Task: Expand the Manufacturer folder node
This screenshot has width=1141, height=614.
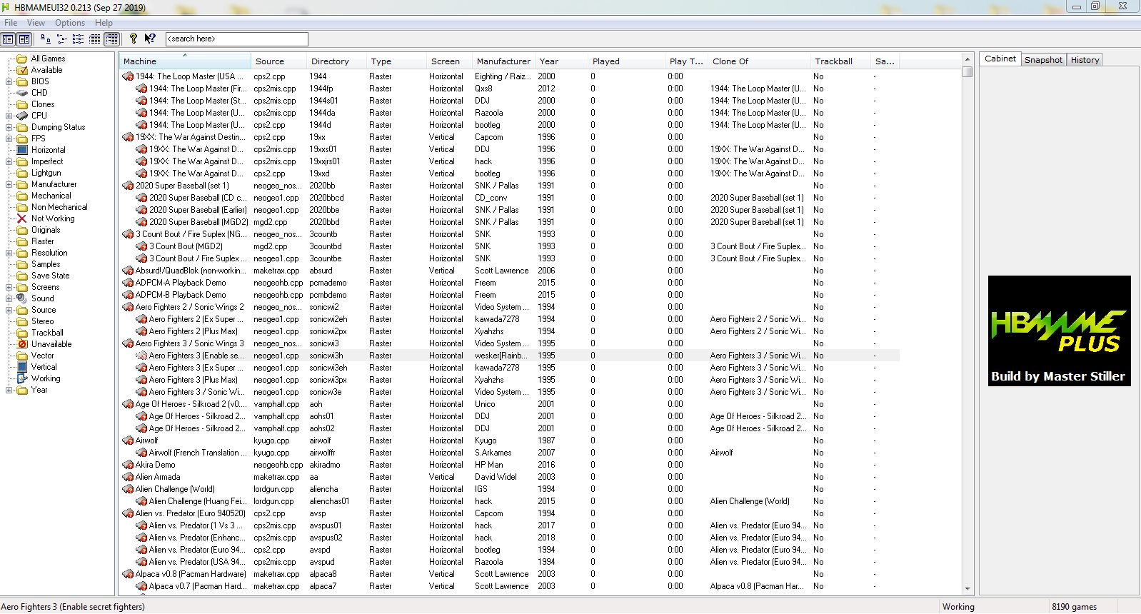Action: point(9,184)
